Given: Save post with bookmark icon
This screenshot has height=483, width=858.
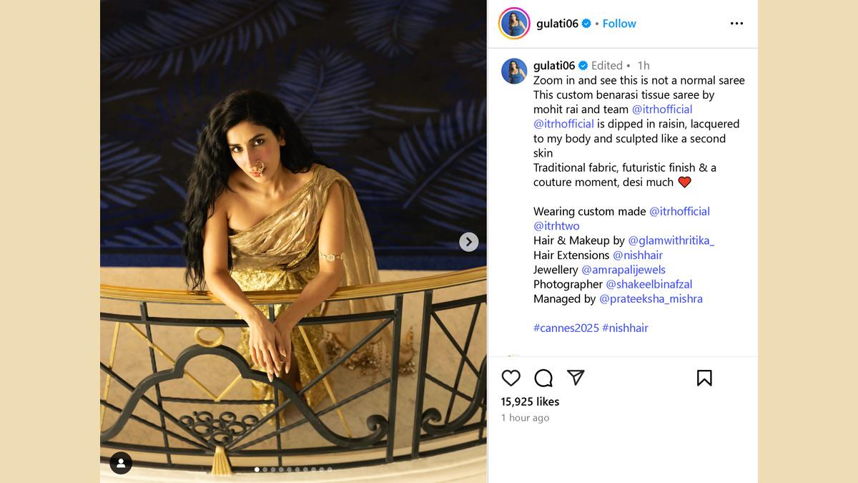Looking at the screenshot, I should tap(704, 378).
